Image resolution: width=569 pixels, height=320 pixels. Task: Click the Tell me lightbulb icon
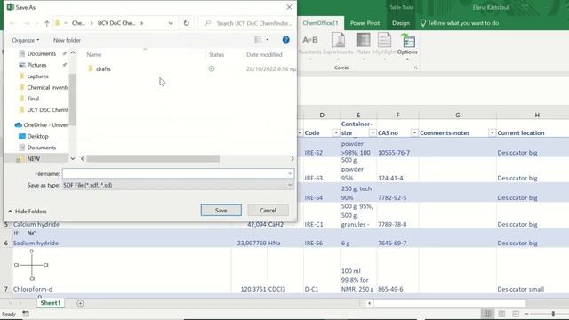[423, 23]
